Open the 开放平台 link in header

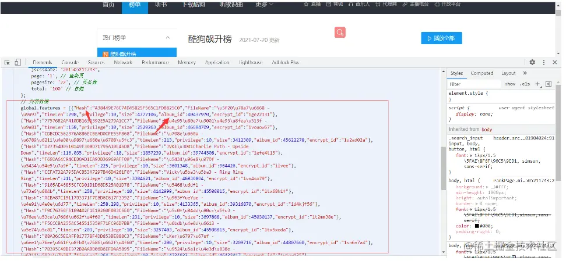click(448, 4)
